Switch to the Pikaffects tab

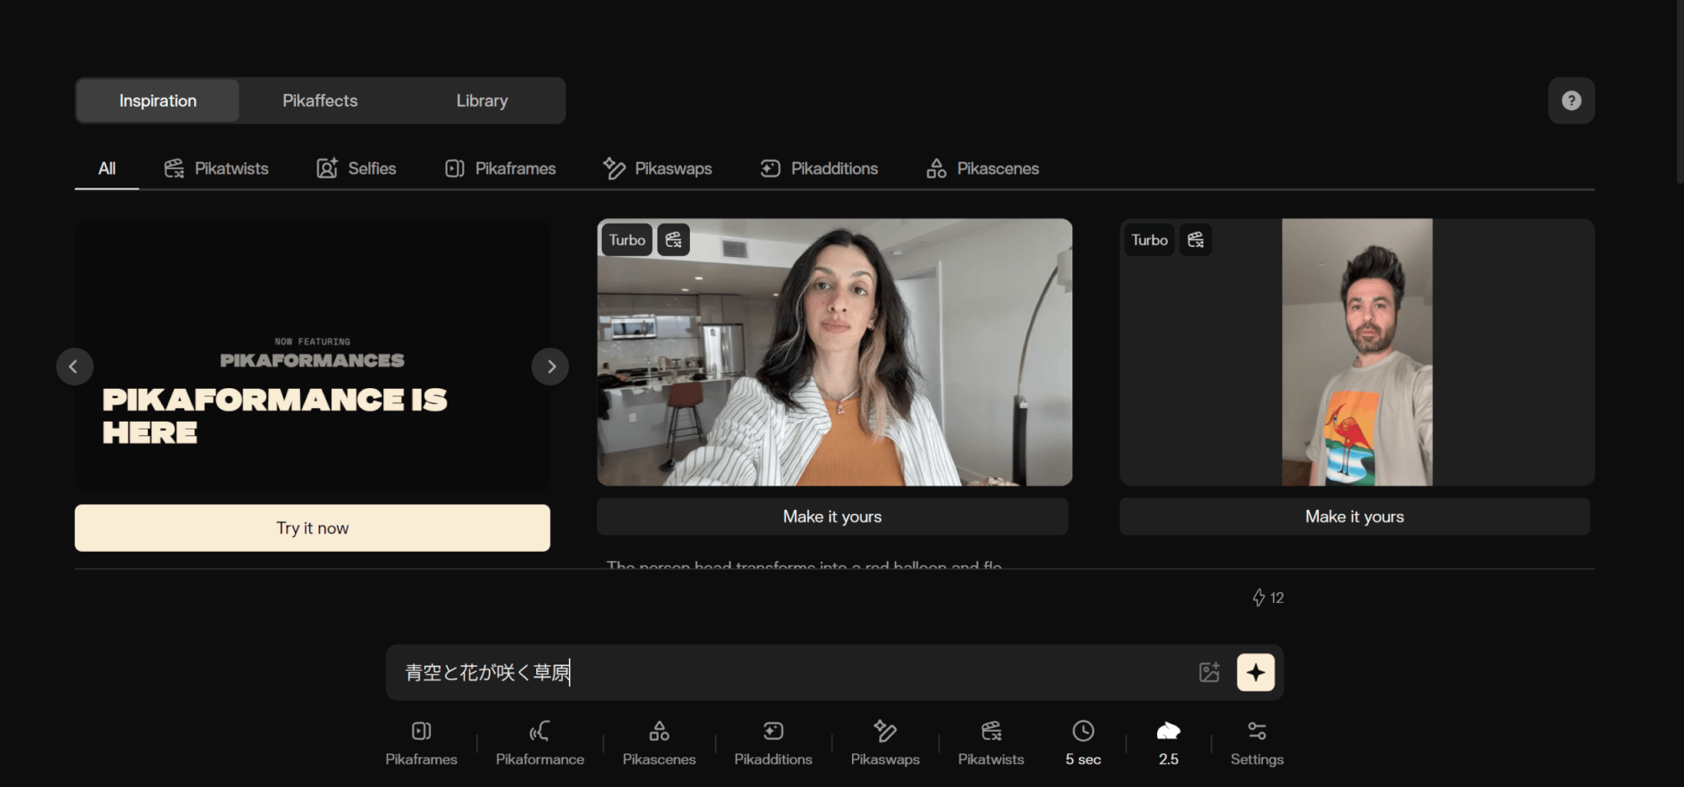pos(320,100)
